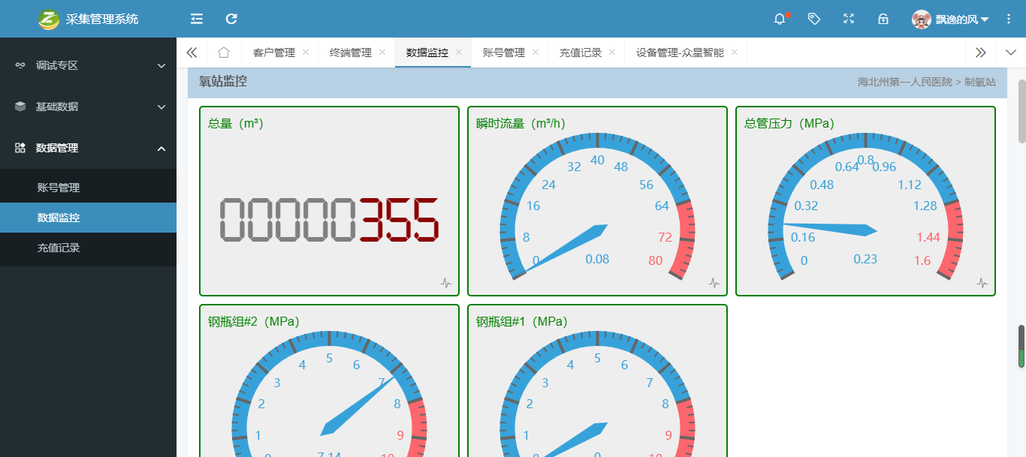1026x457 pixels.
Task: Open the tab options dropdown chevron
Action: pos(1010,53)
